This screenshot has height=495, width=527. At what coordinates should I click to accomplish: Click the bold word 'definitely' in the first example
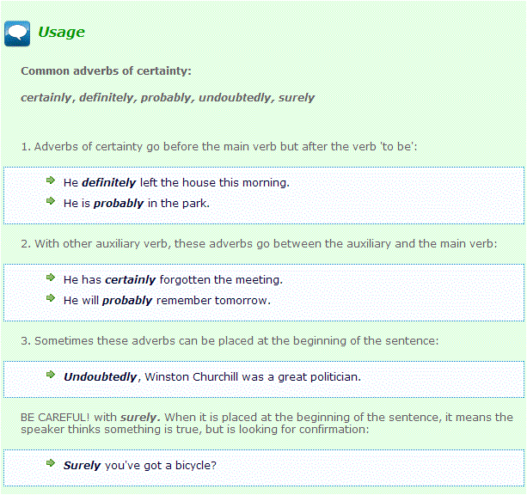(109, 182)
